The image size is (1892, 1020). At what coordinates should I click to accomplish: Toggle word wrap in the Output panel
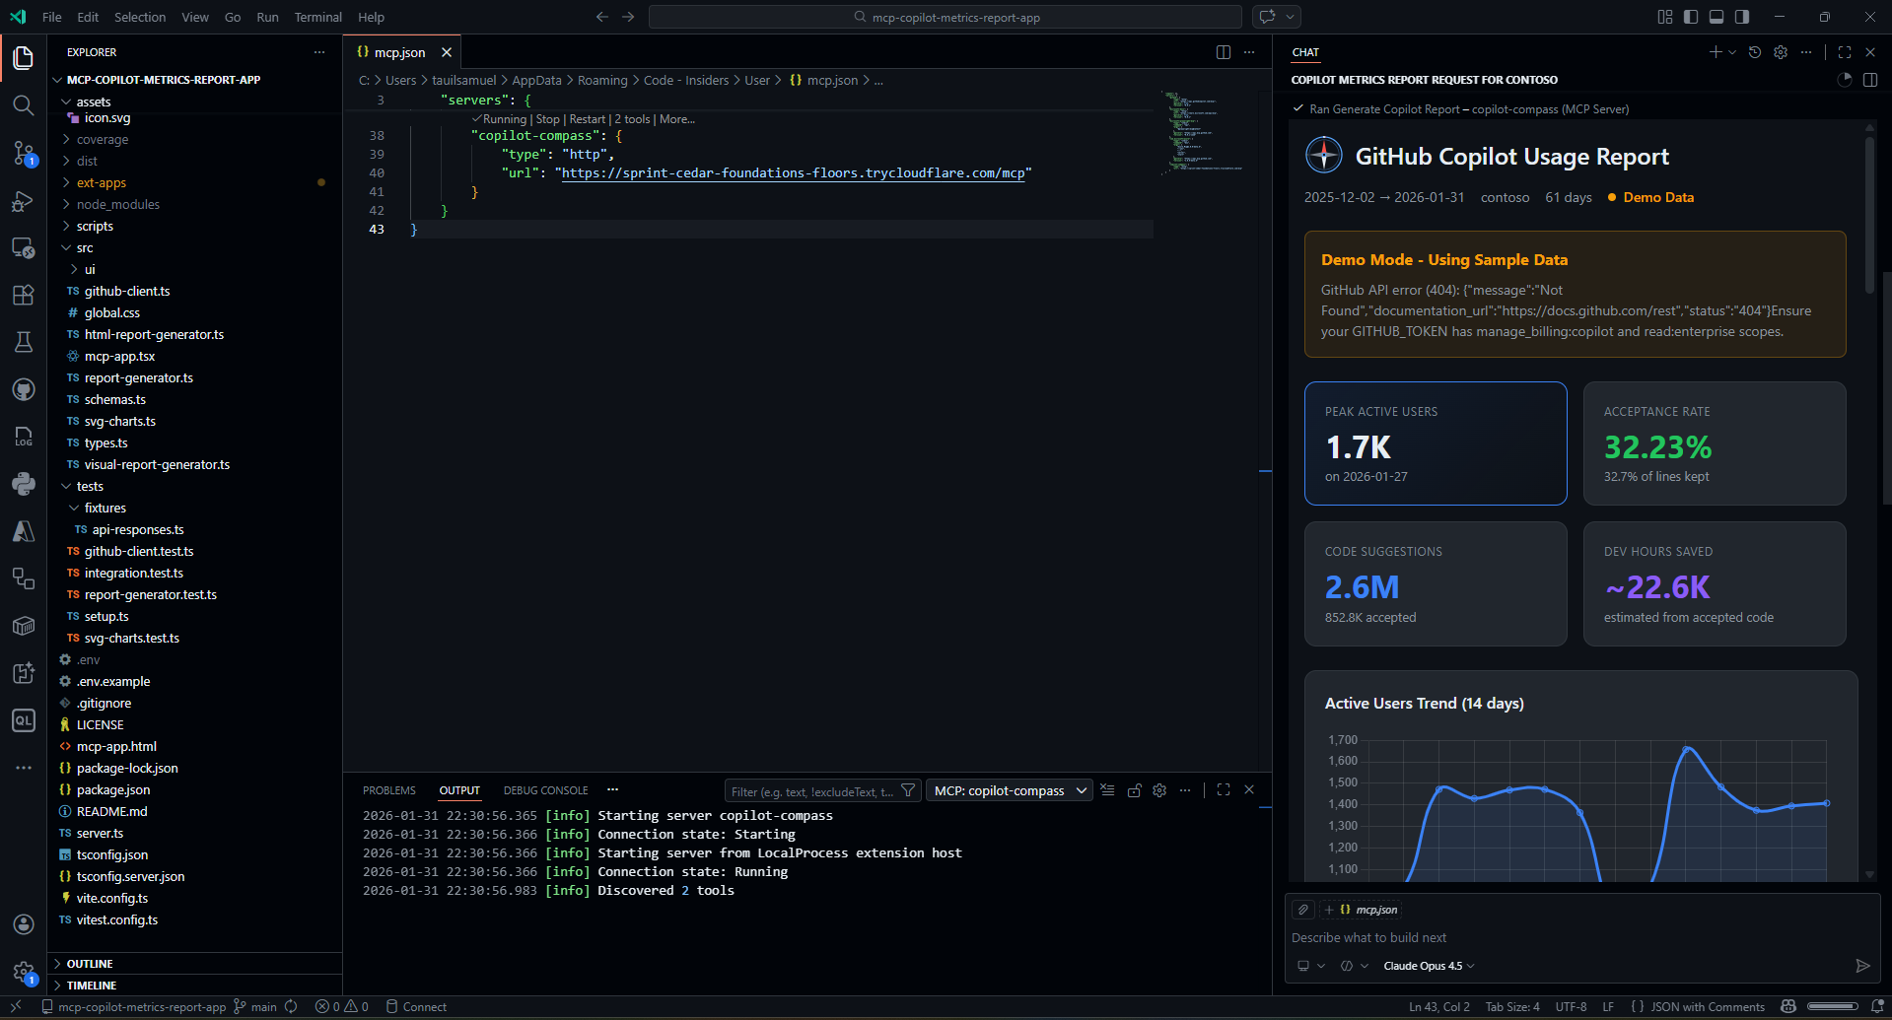1106,789
